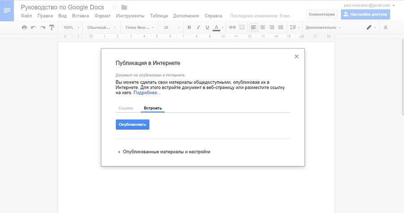Image resolution: width=404 pixels, height=213 pixels.
Task: Align text center
Action: pos(263,27)
